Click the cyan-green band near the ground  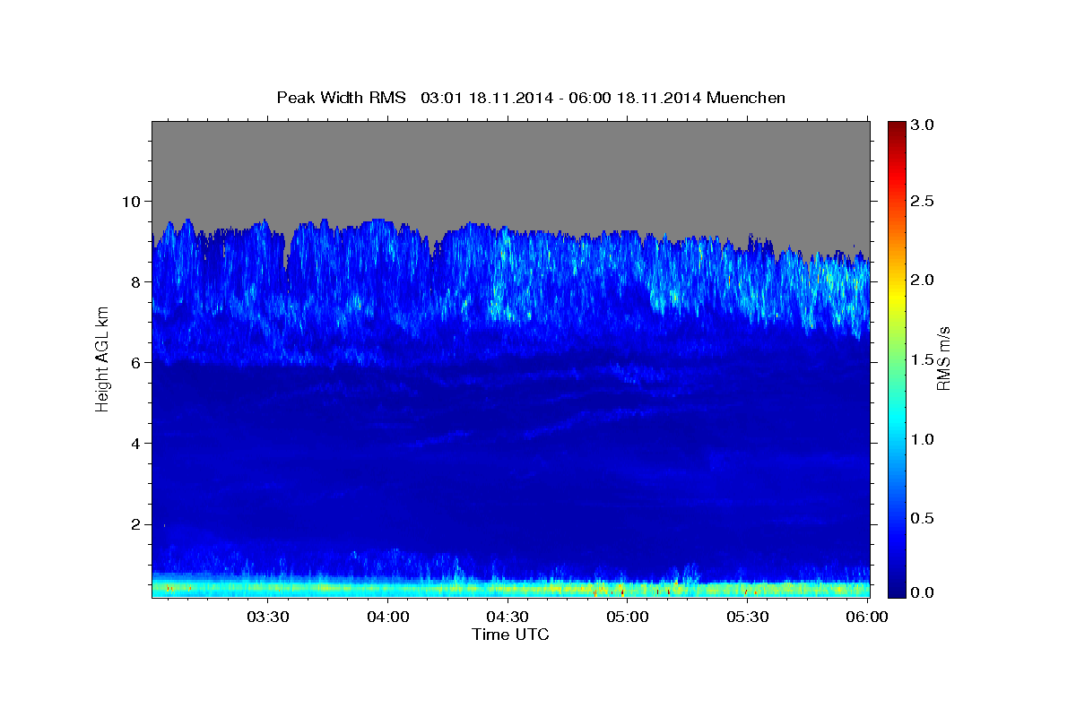(x=510, y=588)
